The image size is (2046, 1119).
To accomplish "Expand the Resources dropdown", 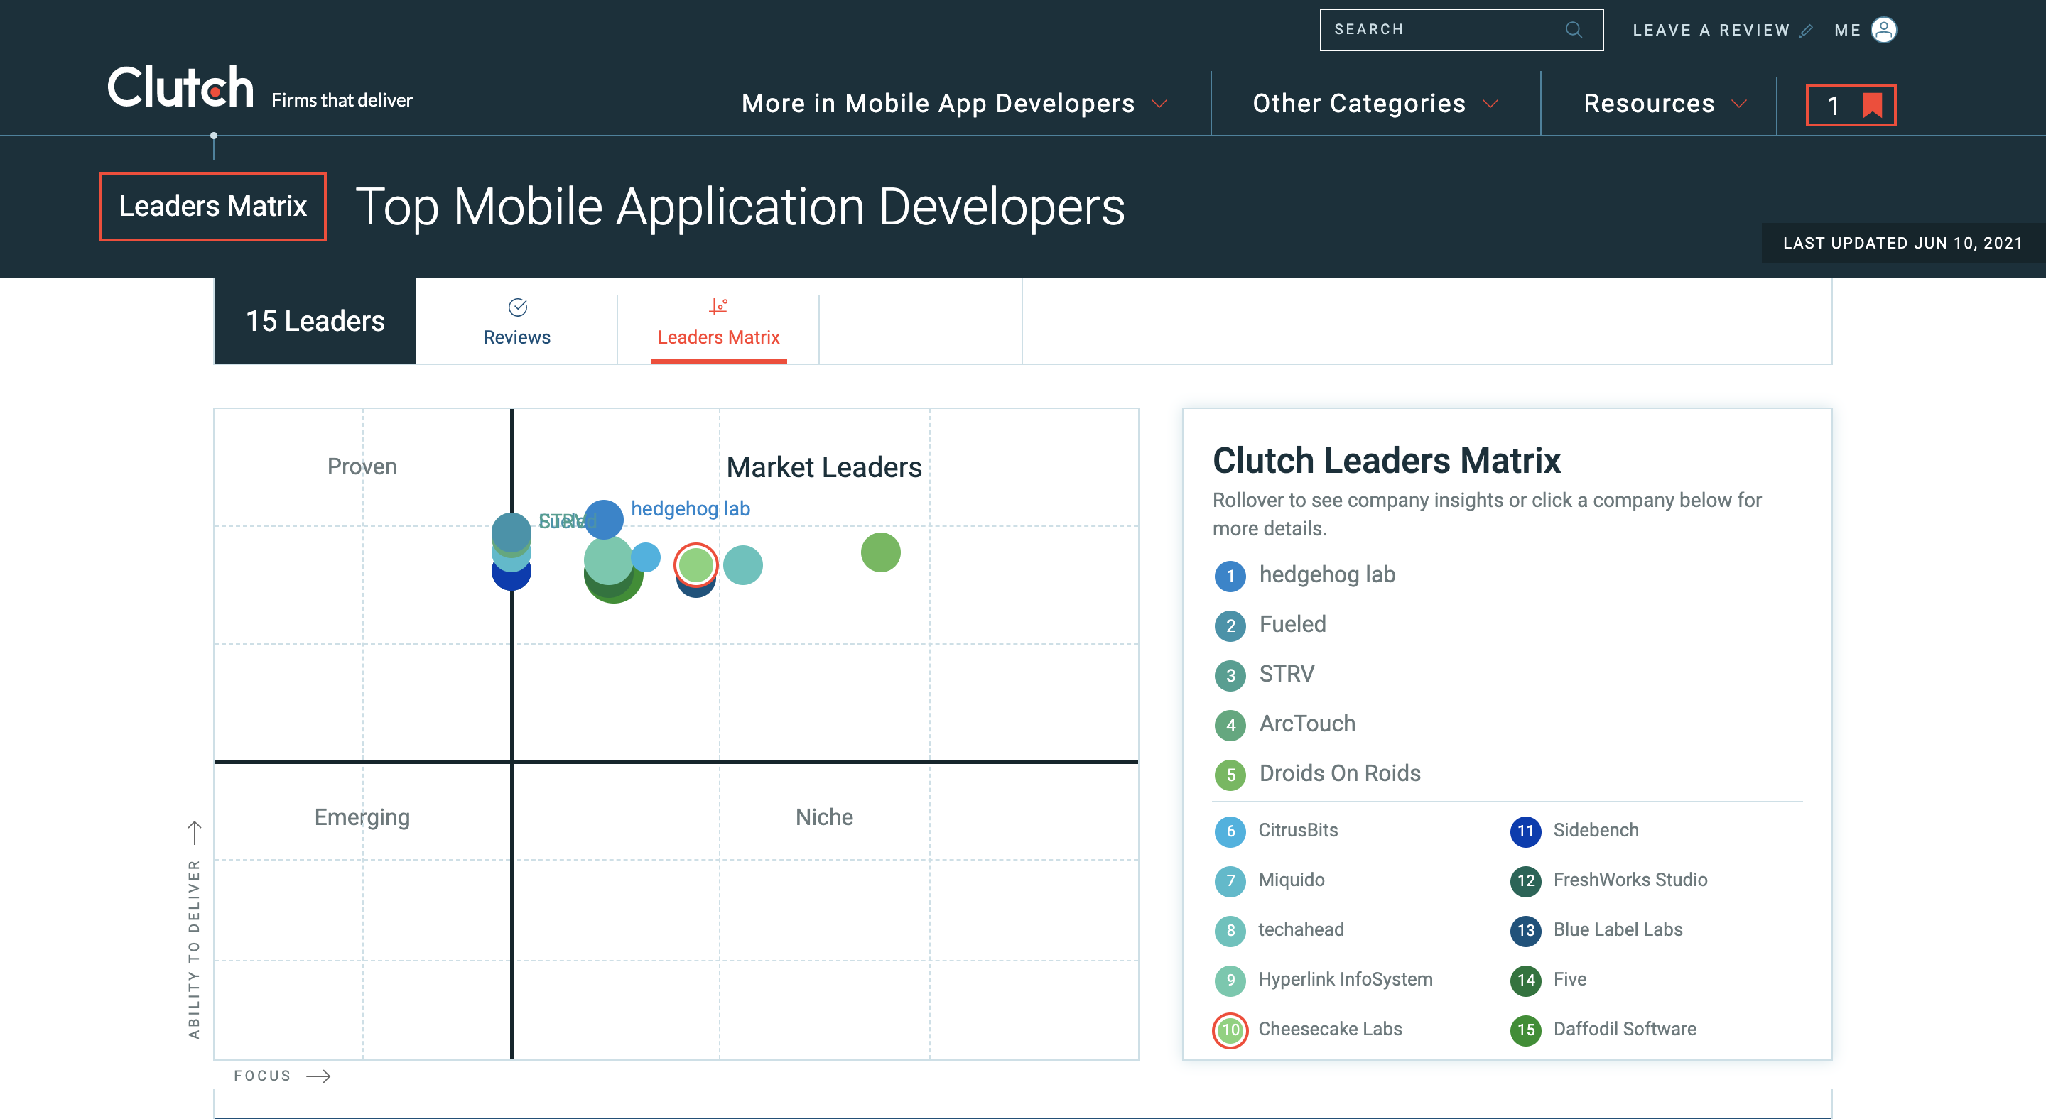I will click(1665, 103).
